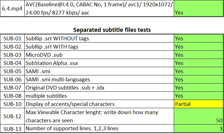Image resolution: width=224 pixels, height=134 pixels.
Task: Select 'Number of supported lines' cell
Action: [99, 129]
